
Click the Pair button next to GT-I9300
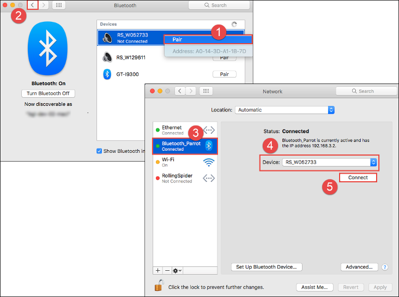click(224, 74)
